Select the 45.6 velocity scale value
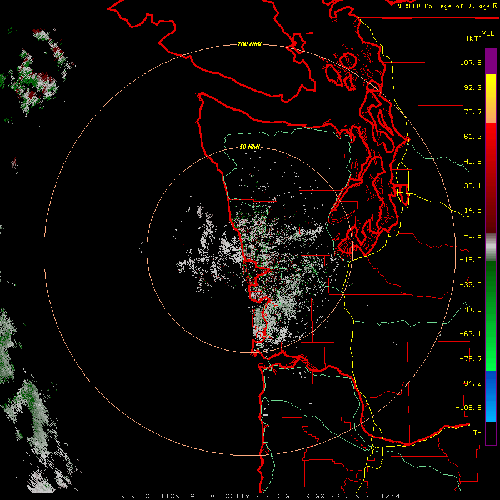Screen dimensions: 500x500 coord(473,161)
